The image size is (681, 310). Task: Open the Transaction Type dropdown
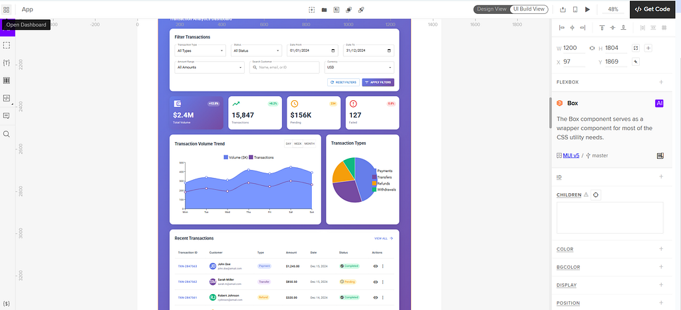tap(200, 50)
